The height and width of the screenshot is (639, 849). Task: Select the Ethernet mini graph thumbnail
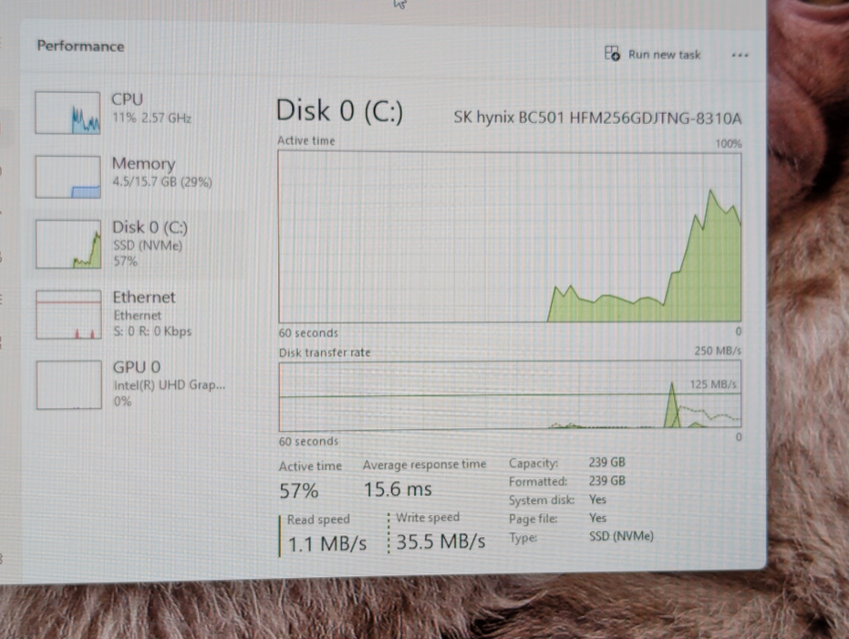coord(68,314)
